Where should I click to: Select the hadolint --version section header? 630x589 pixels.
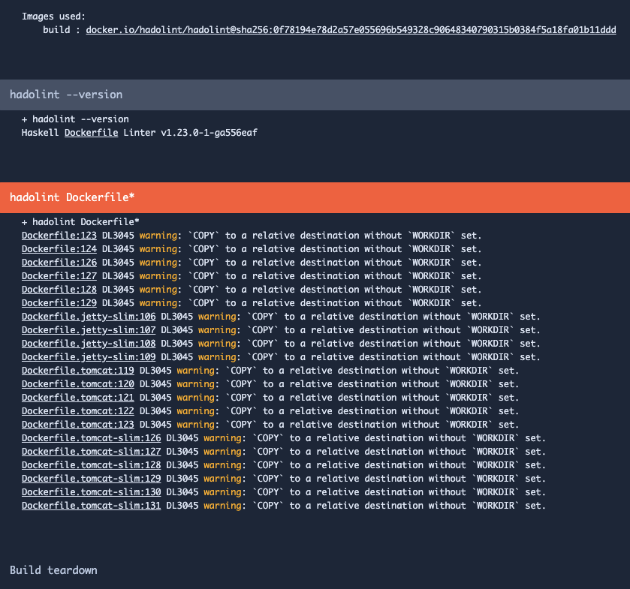click(65, 94)
